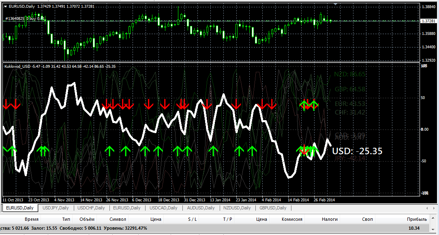Image resolution: width=439 pixels, height=235 pixels.
Task: Switch to the USDJPY,Daily chart tab
Action: point(56,208)
